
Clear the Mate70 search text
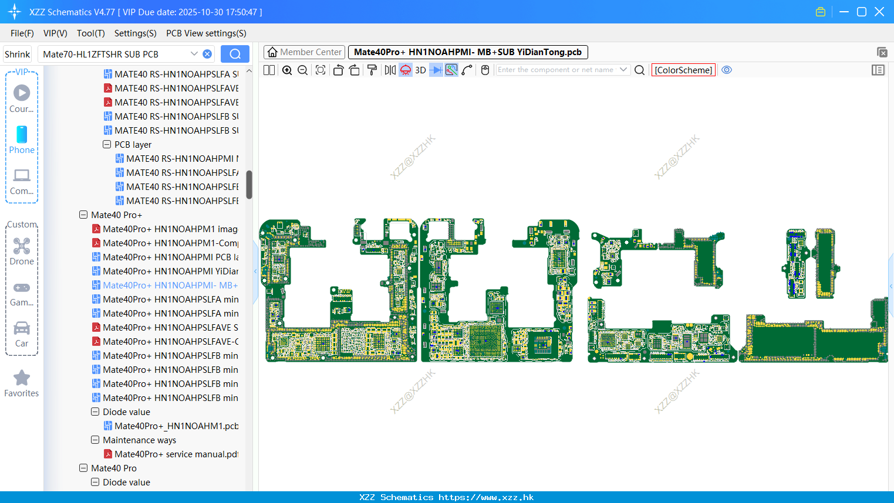point(207,54)
